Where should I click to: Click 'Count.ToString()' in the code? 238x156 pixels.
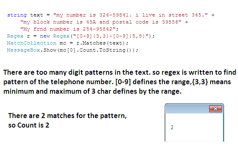coord(107,50)
